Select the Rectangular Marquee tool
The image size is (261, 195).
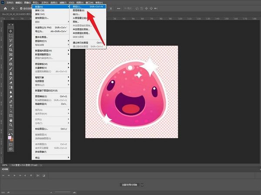tap(10, 36)
